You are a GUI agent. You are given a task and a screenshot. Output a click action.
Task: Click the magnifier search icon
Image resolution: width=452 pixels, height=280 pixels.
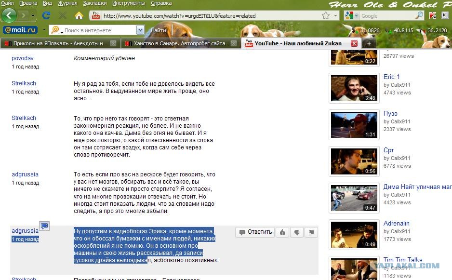pyautogui.click(x=419, y=15)
